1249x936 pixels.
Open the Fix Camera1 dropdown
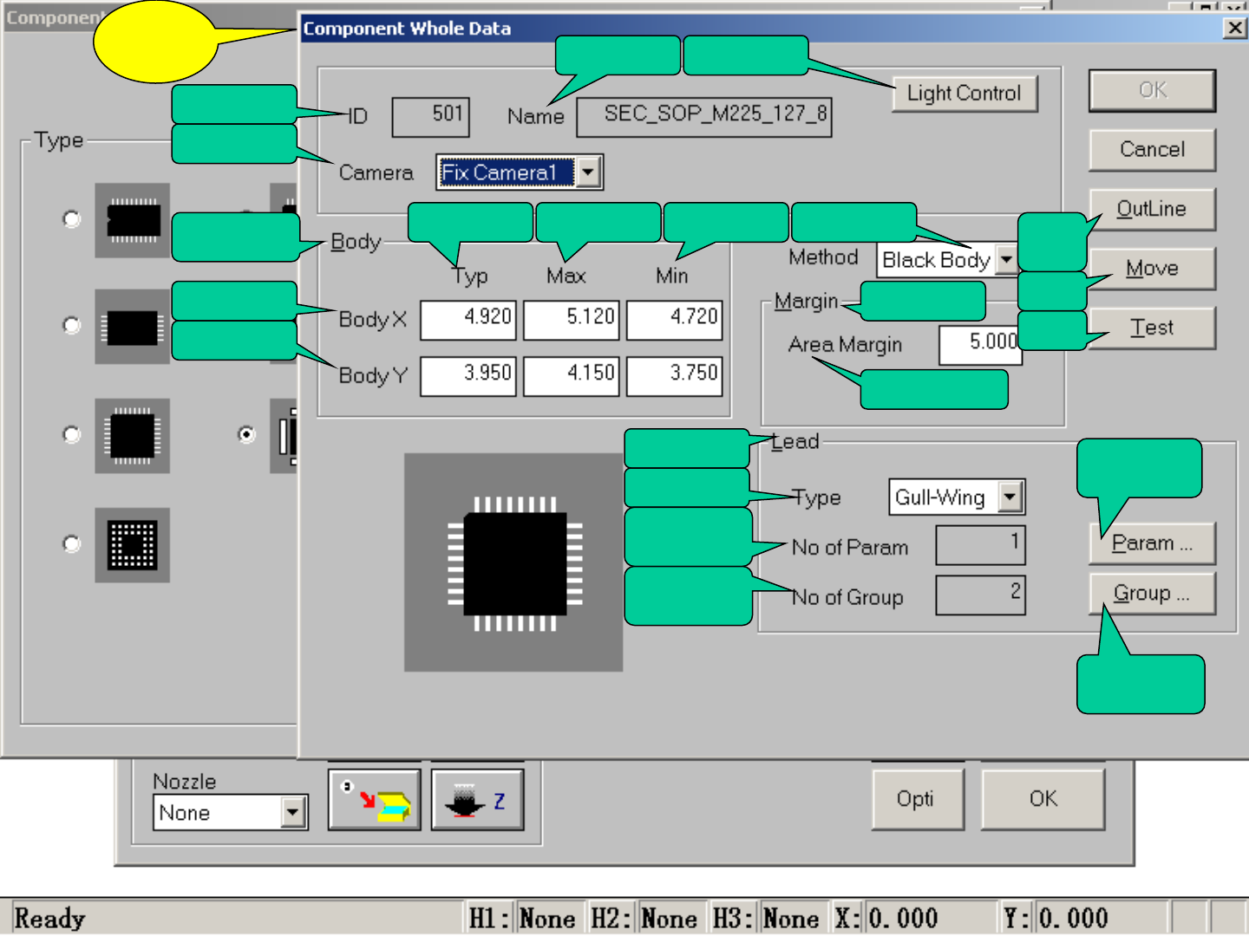589,172
